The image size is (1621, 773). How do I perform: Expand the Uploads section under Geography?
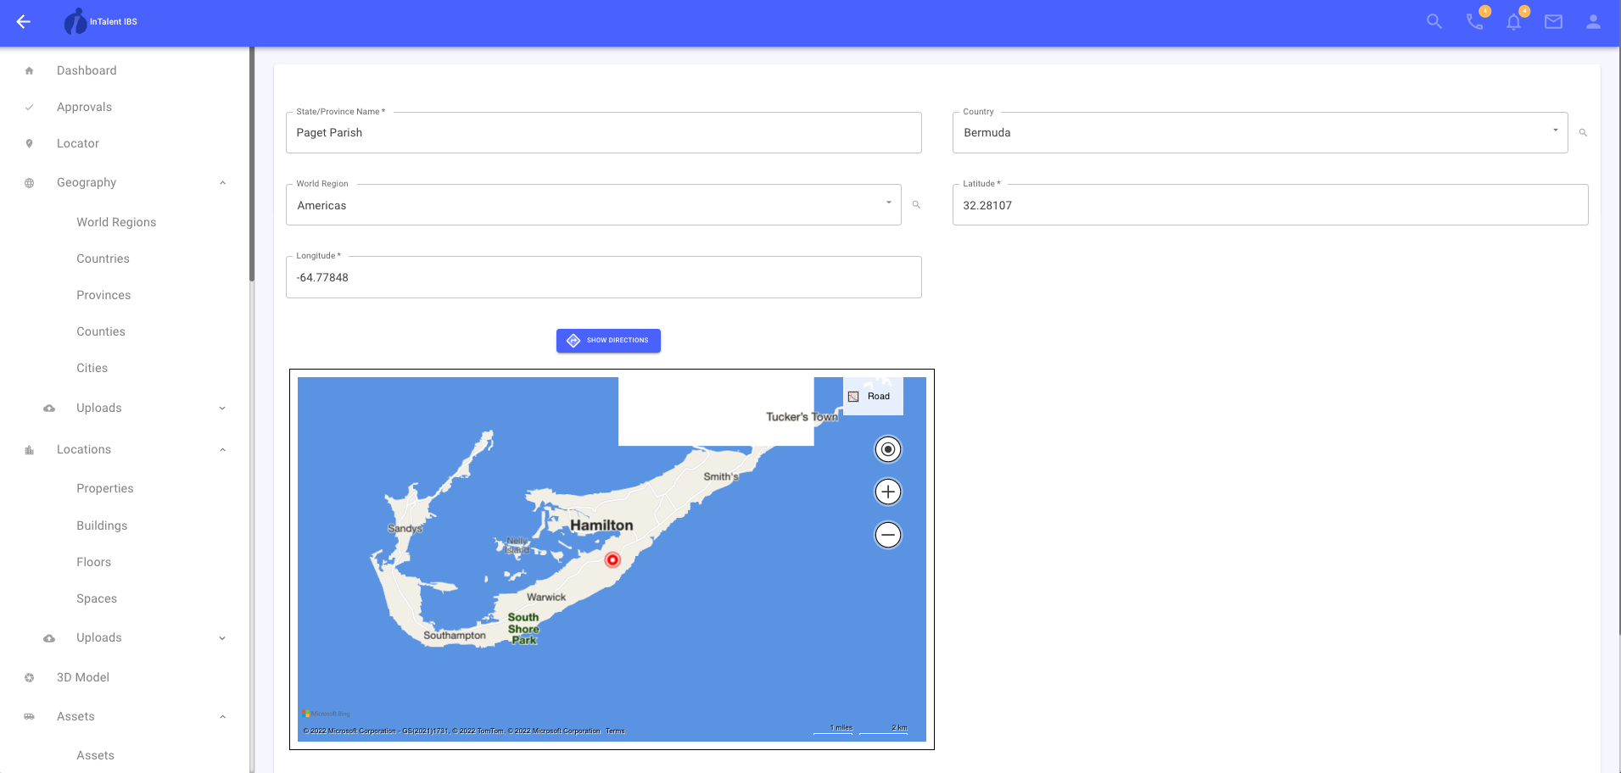coord(222,409)
